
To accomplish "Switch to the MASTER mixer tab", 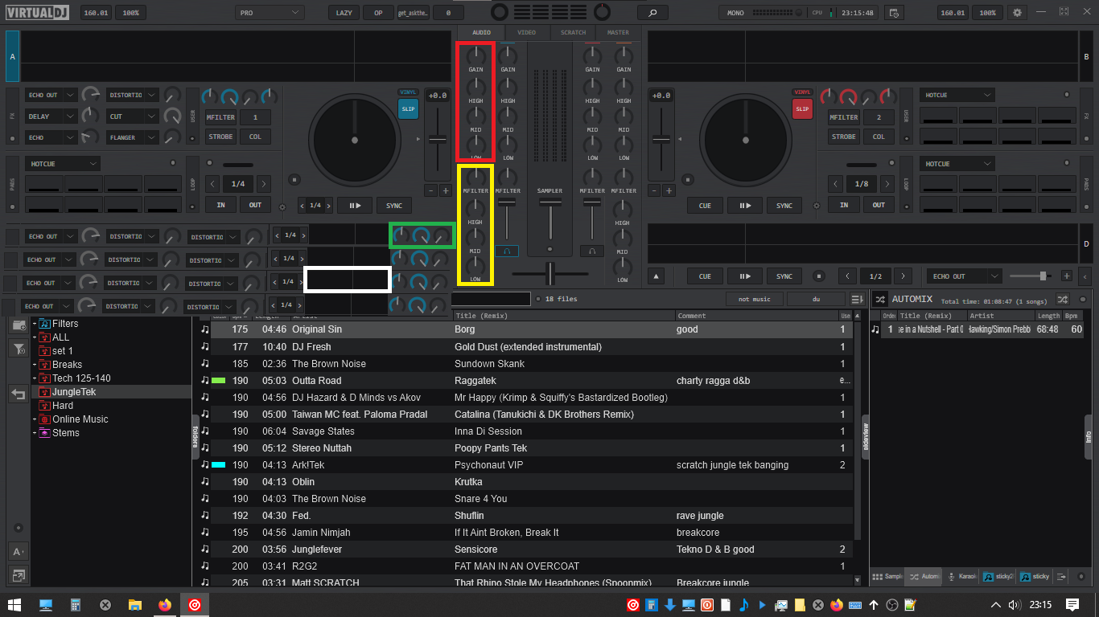I will [618, 32].
